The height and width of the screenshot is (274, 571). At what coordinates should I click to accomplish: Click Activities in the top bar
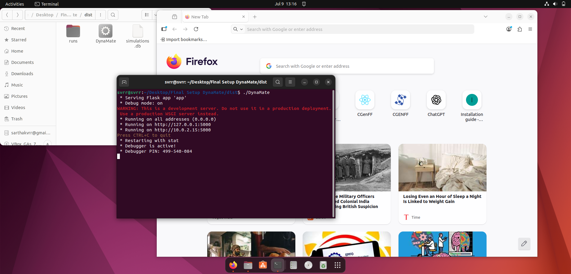pos(15,4)
